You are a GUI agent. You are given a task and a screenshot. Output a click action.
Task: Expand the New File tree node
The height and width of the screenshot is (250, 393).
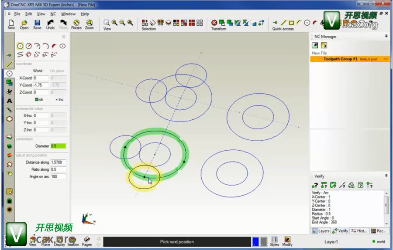[x=319, y=53]
